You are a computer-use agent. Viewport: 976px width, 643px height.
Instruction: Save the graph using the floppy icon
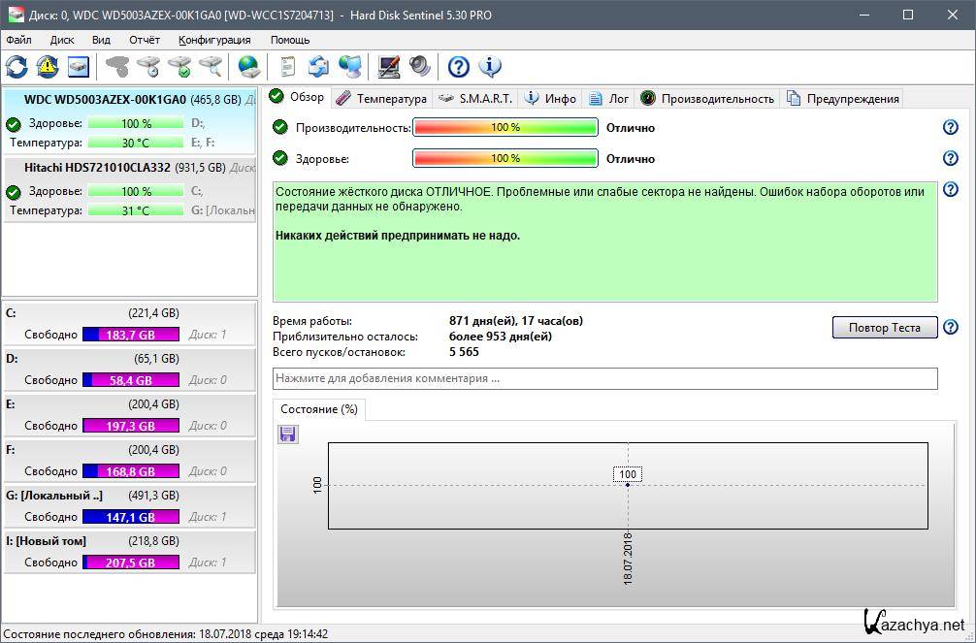pos(288,434)
